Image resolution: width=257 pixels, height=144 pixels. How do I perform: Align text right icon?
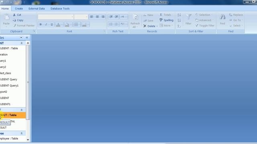(103, 17)
